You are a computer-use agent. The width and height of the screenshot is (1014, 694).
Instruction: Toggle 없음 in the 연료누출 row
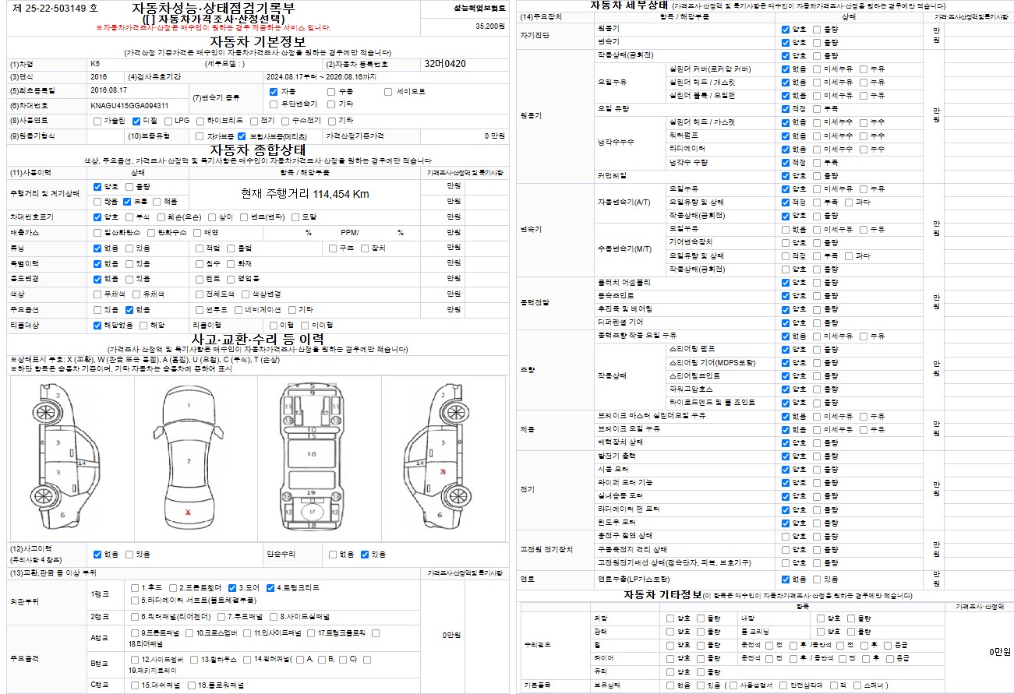(x=786, y=580)
